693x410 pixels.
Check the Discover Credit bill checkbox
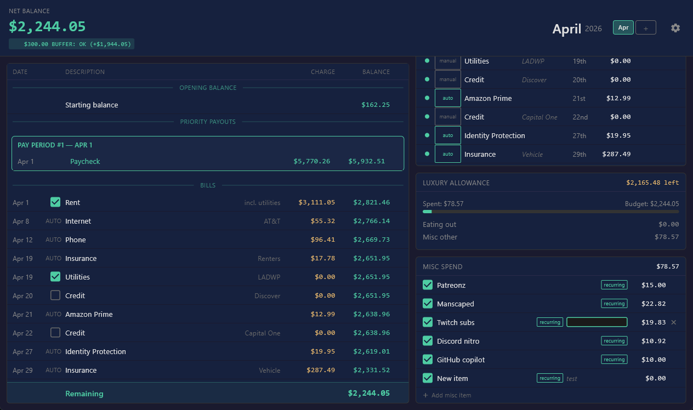click(55, 295)
